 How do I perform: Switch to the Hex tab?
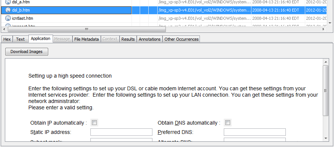7,39
